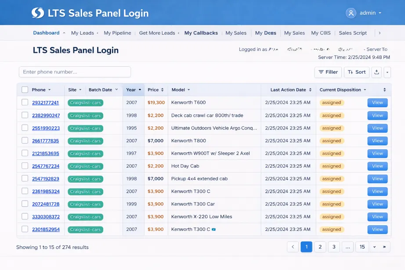Open phone link 2932177241
Image resolution: width=405 pixels, height=270 pixels.
coord(45,103)
